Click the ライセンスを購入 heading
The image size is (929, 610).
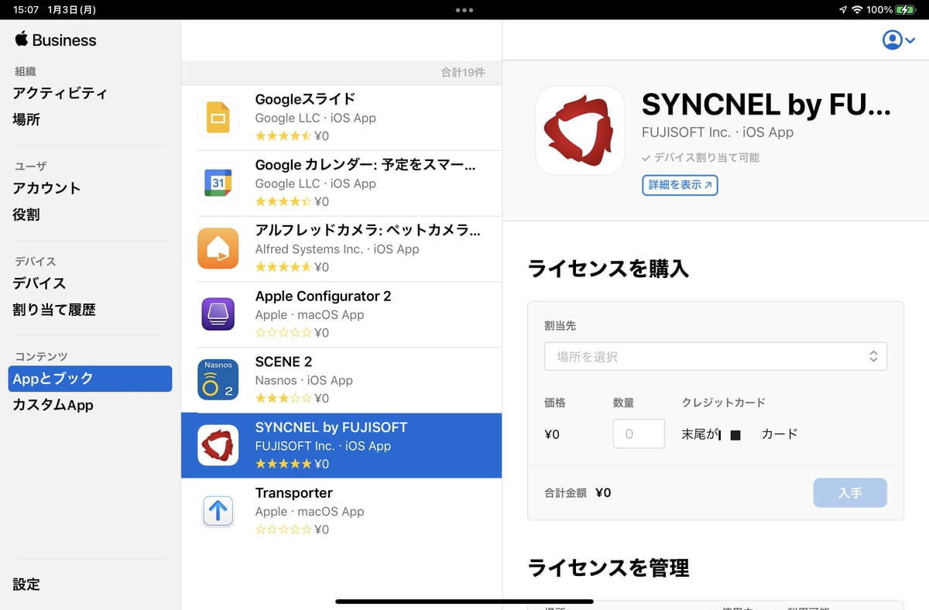pos(608,269)
